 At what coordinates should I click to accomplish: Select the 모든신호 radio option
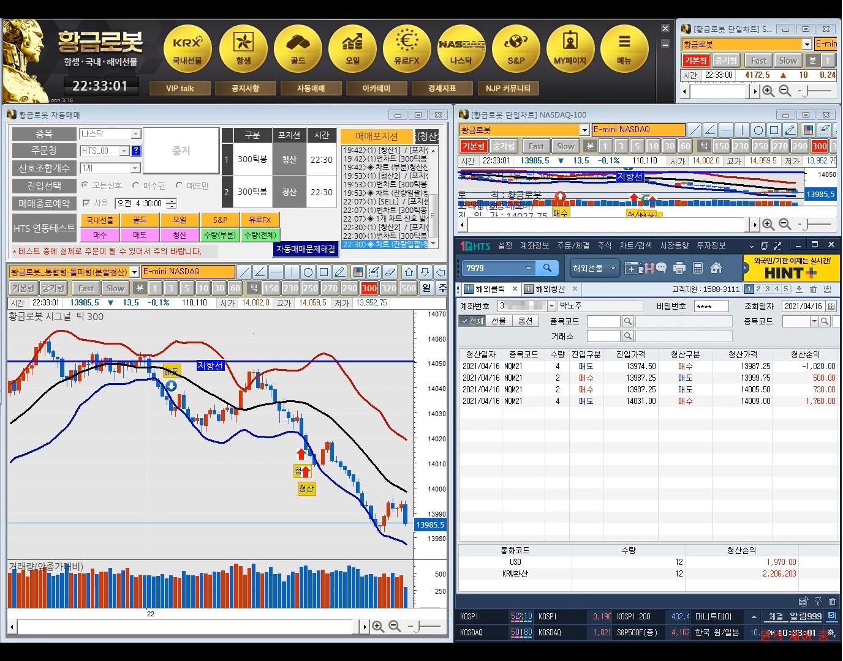coord(85,185)
